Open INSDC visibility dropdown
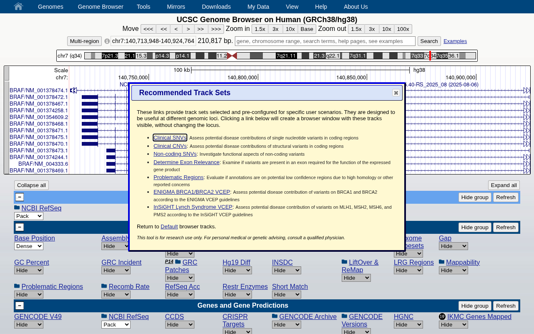The width and height of the screenshot is (534, 334). [287, 270]
